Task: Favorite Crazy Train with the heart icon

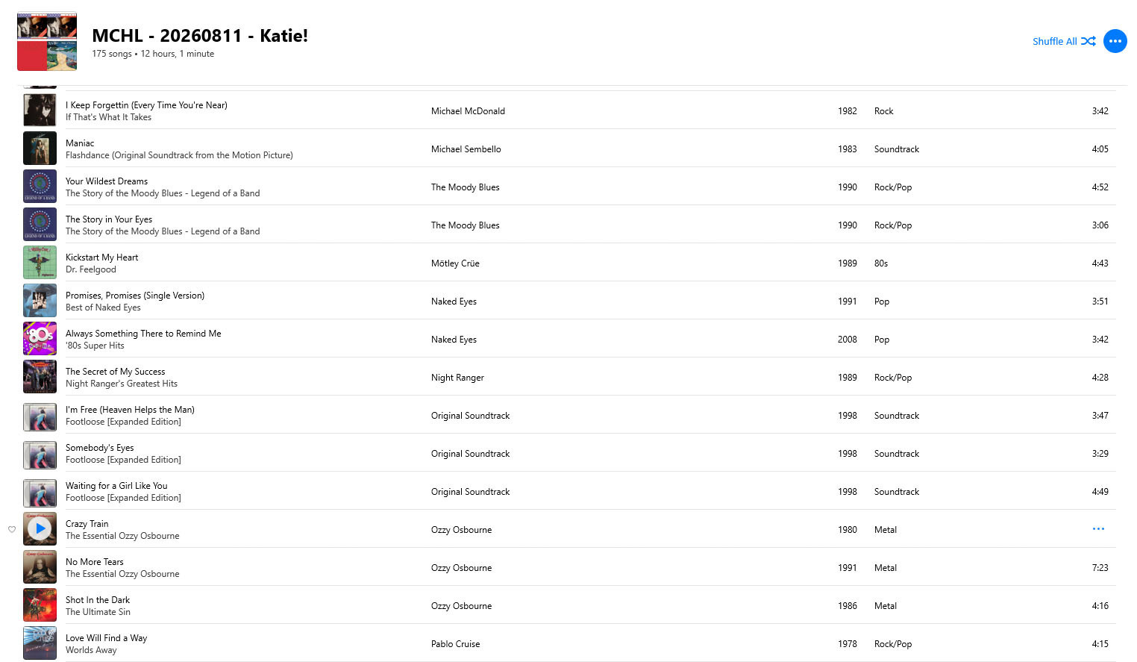Action: point(12,529)
